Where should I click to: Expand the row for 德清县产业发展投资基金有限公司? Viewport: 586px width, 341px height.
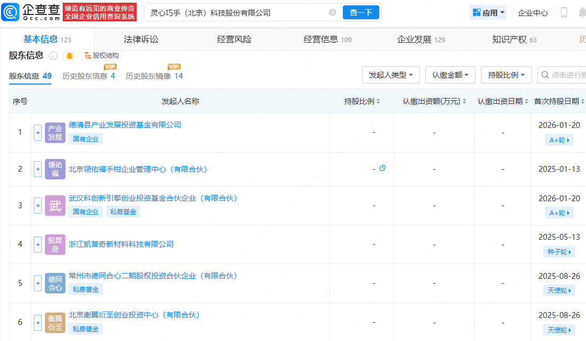pyautogui.click(x=37, y=132)
